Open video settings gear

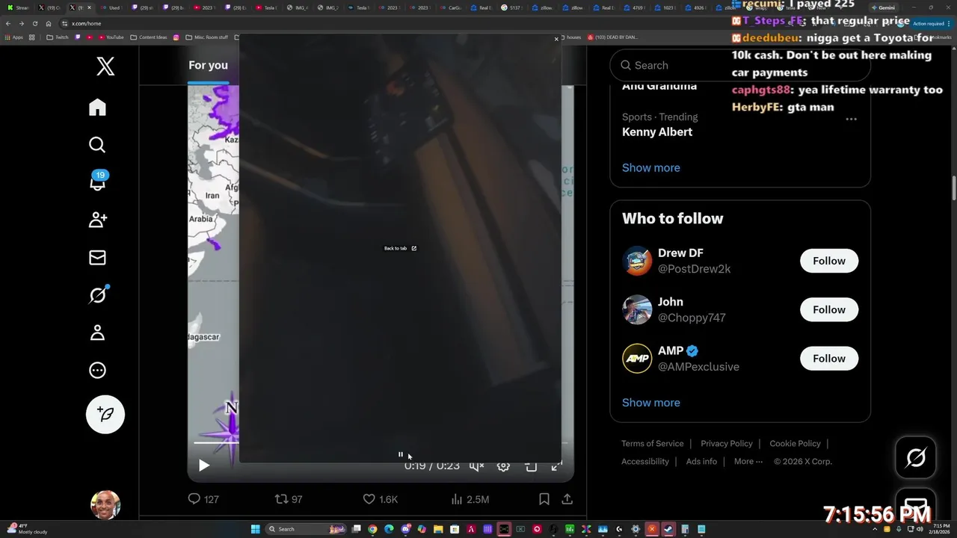pyautogui.click(x=503, y=466)
